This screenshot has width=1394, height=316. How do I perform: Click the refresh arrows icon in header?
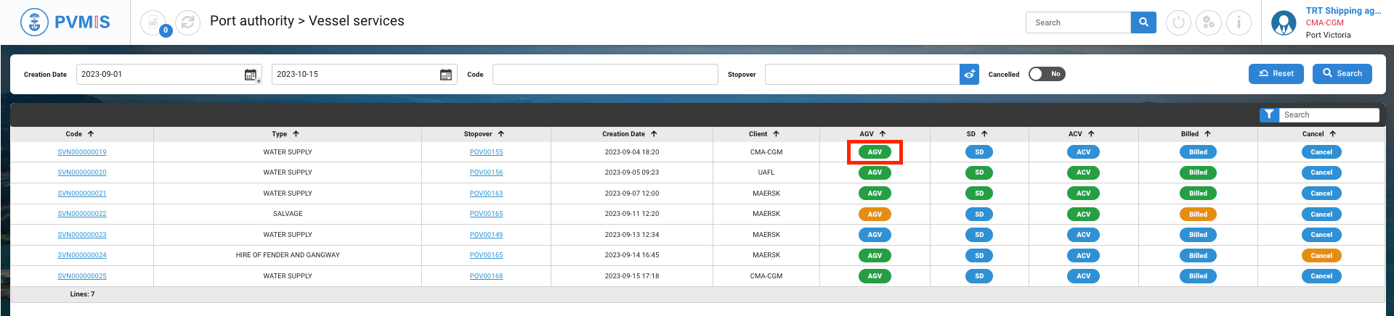point(187,22)
